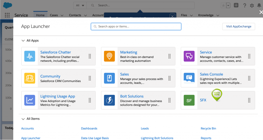The image size is (263, 140).
Task: Go to Recycle Bin in All Items
Action: pyautogui.click(x=208, y=129)
